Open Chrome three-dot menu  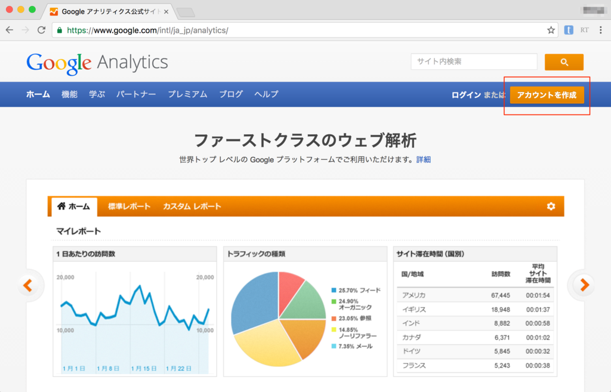point(600,30)
